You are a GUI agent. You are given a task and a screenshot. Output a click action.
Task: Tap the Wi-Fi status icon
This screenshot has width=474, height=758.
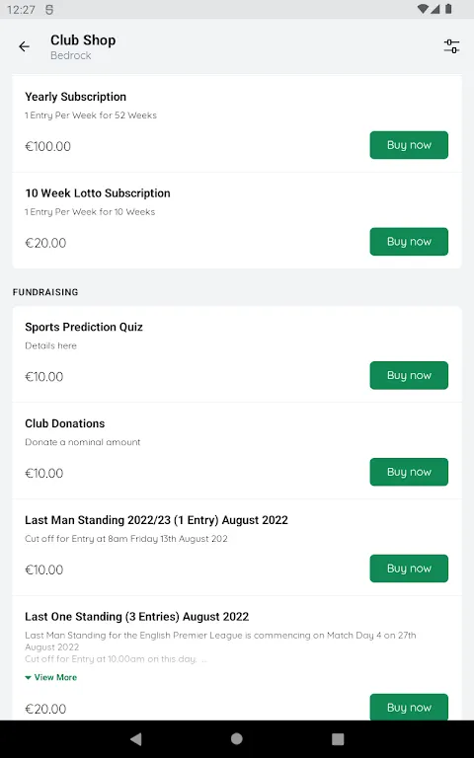click(423, 9)
